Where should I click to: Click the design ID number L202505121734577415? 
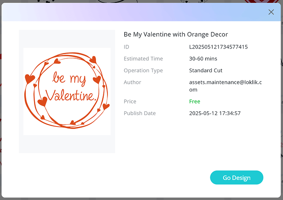click(218, 47)
